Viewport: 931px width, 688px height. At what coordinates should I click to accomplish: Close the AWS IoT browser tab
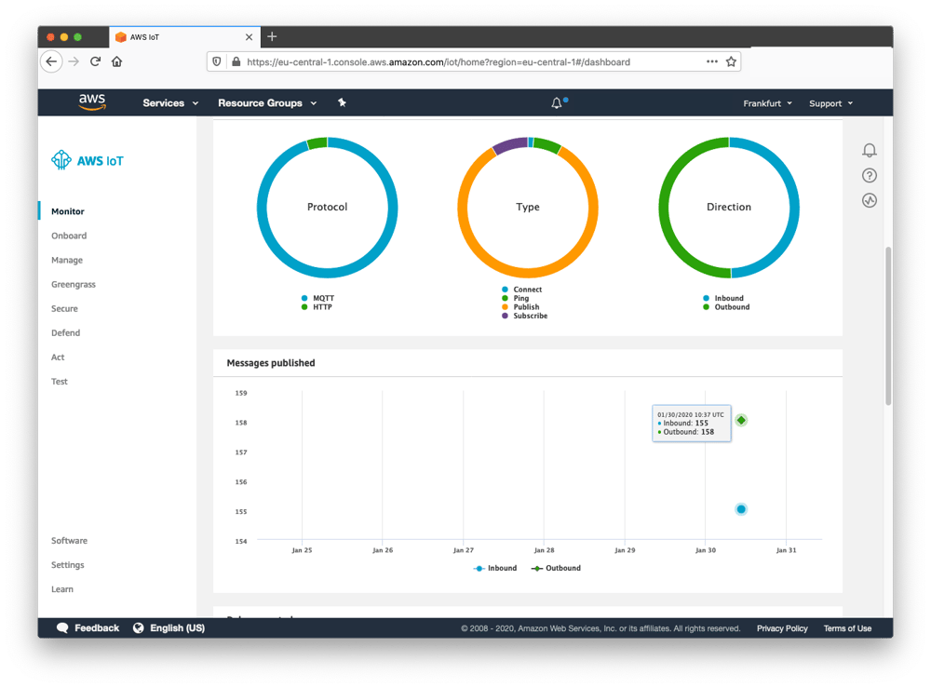pyautogui.click(x=249, y=37)
